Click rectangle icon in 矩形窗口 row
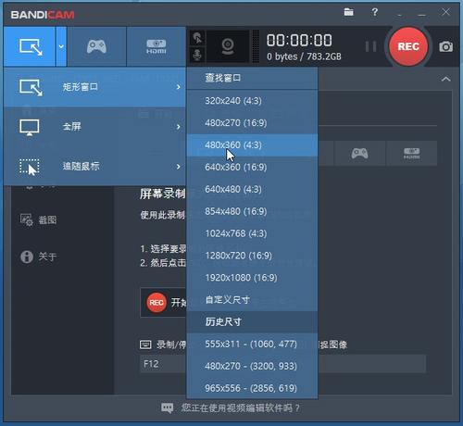The image size is (463, 426). [31, 87]
